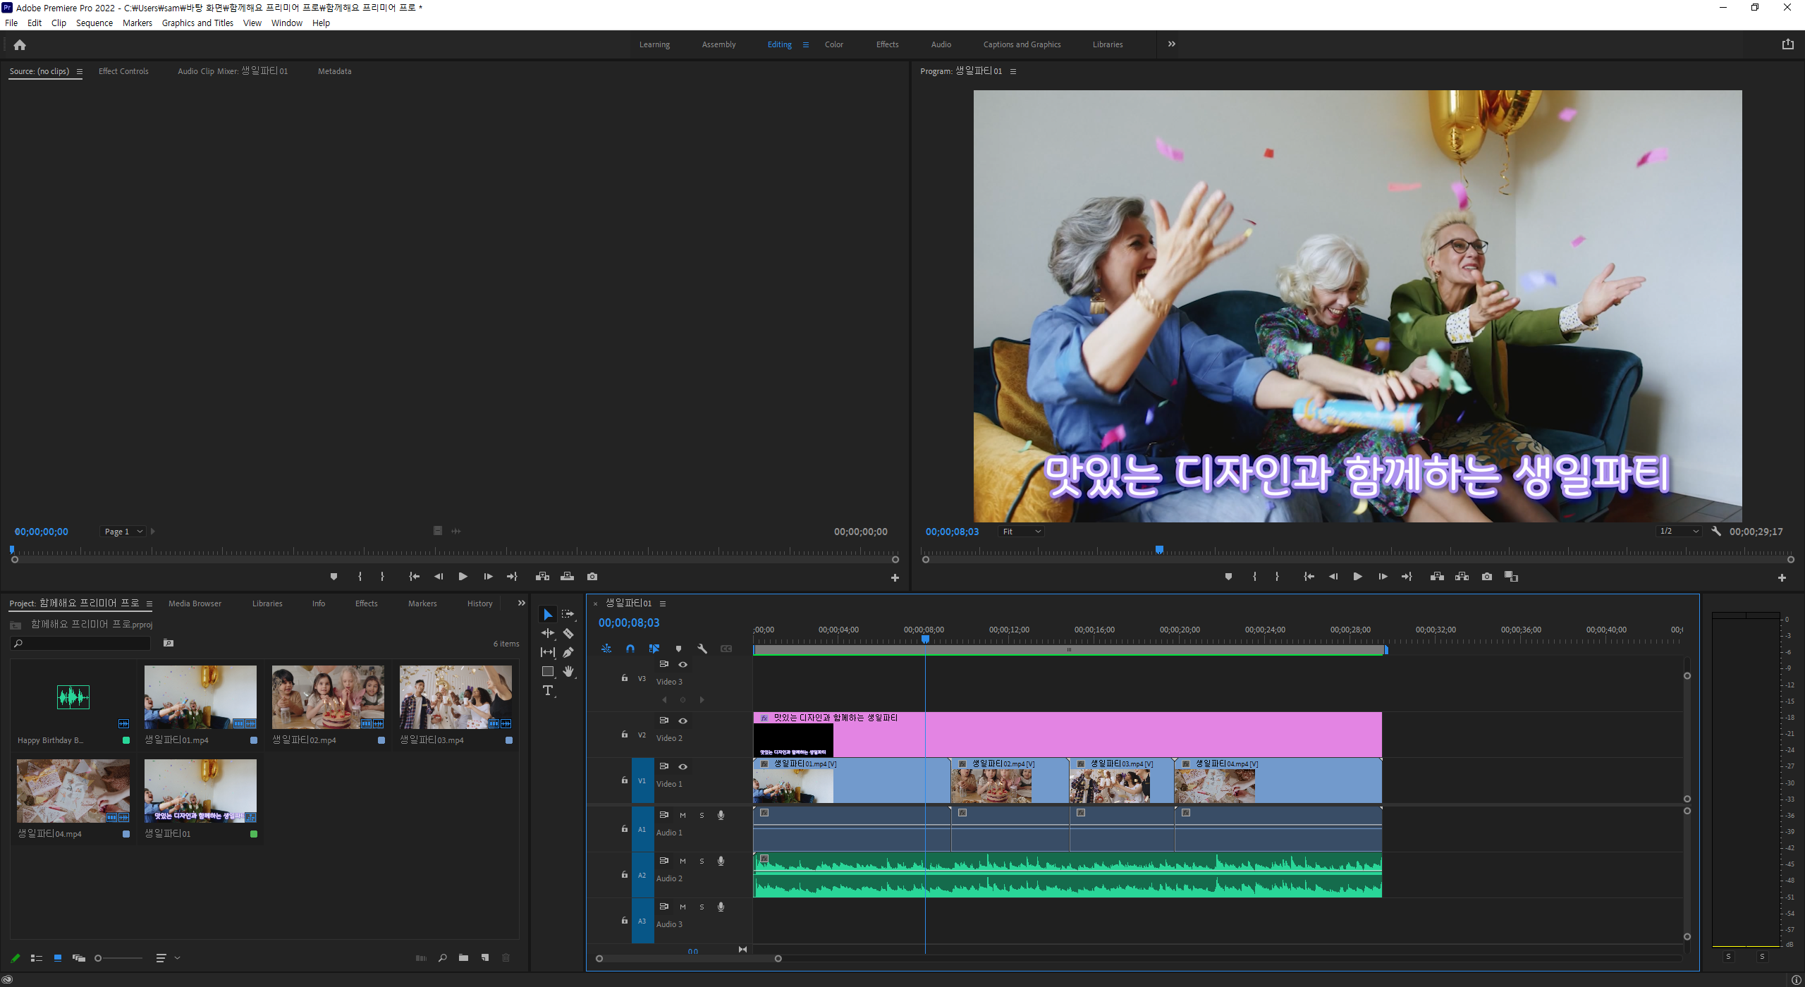Viewport: 1805px width, 987px height.
Task: Play the Program monitor sequence
Action: (x=1357, y=577)
